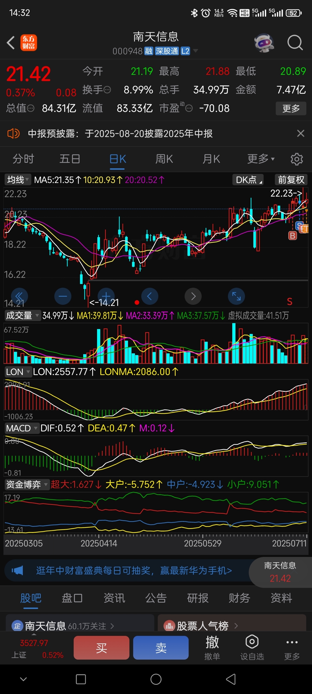The image size is (312, 694).
Task: Open the MACD indicator dropdown
Action: [x=22, y=428]
